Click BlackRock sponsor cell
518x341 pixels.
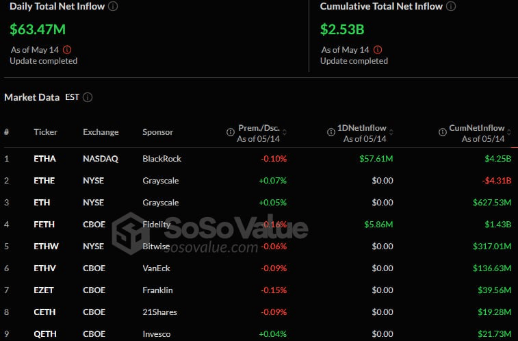162,159
